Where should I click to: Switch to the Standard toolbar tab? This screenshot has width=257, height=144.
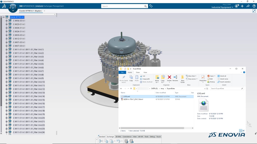[x=102, y=137]
